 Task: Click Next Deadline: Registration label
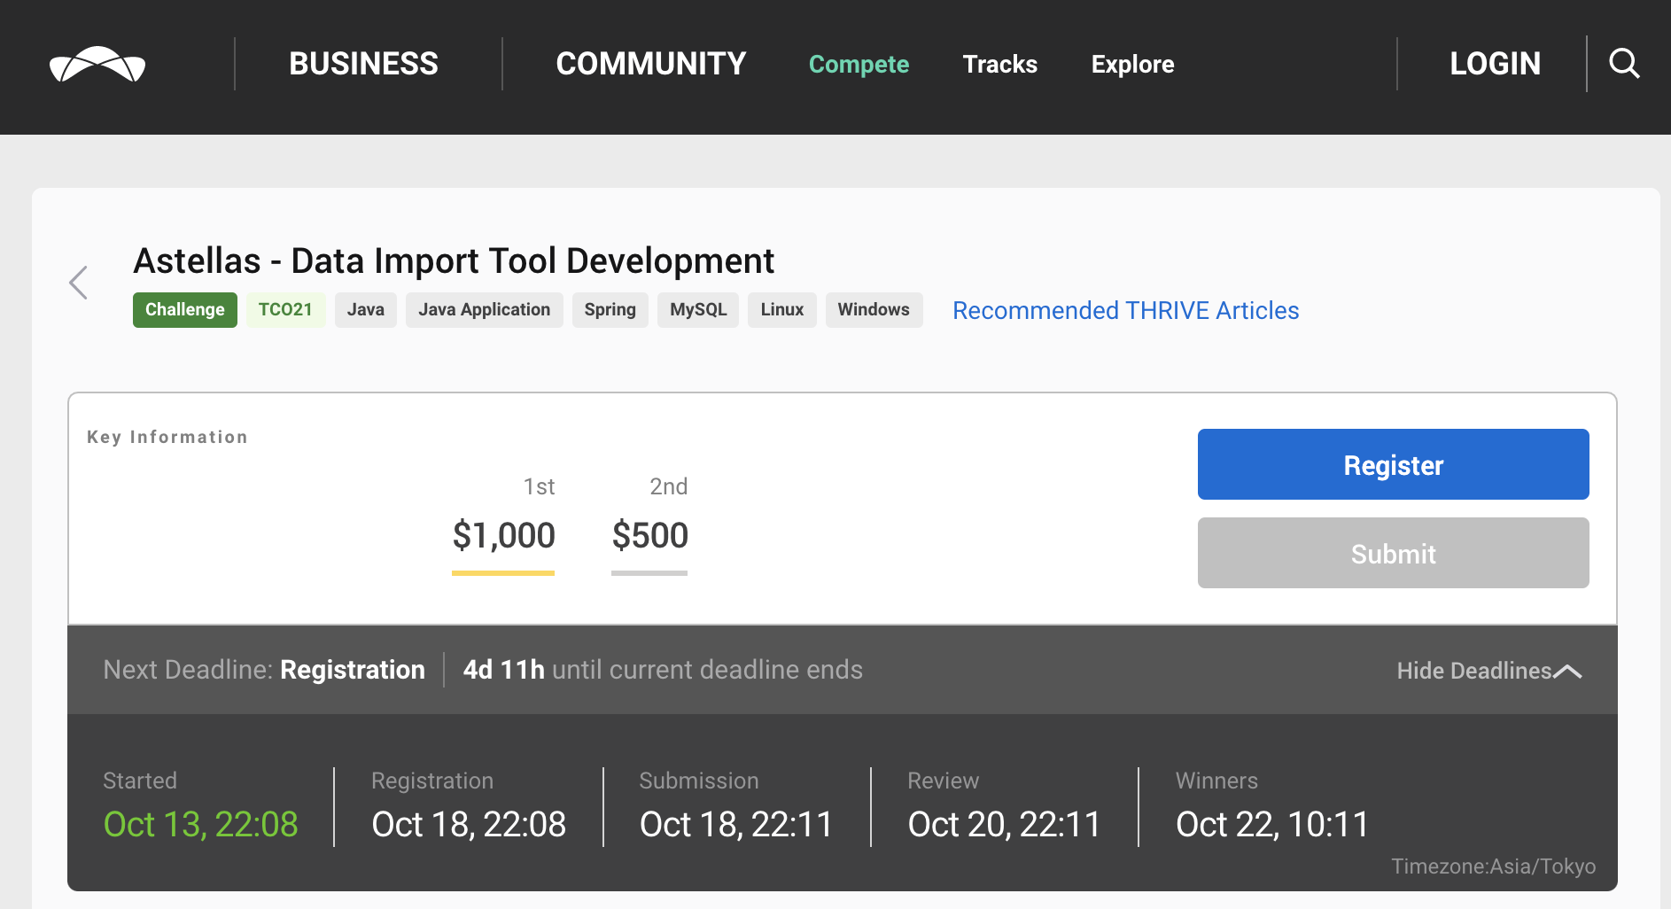tap(264, 670)
